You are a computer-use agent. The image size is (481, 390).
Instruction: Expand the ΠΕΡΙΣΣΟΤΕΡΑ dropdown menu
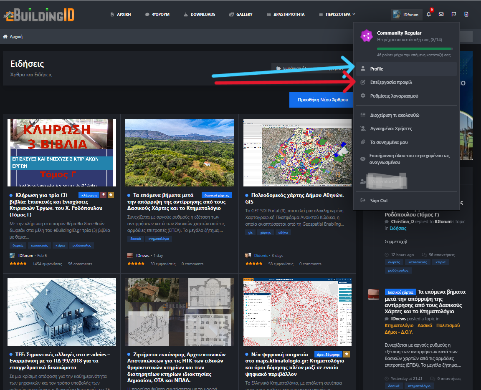point(337,15)
